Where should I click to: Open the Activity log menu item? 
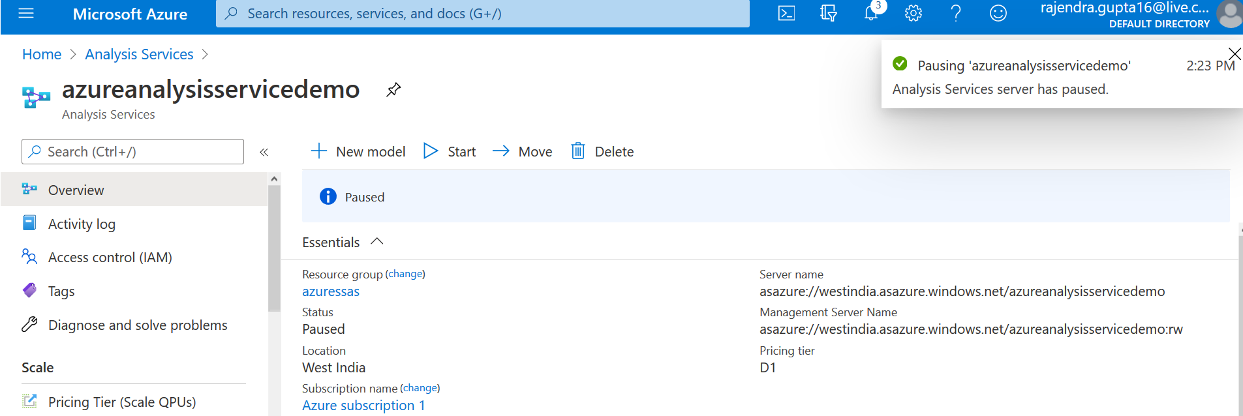[82, 224]
